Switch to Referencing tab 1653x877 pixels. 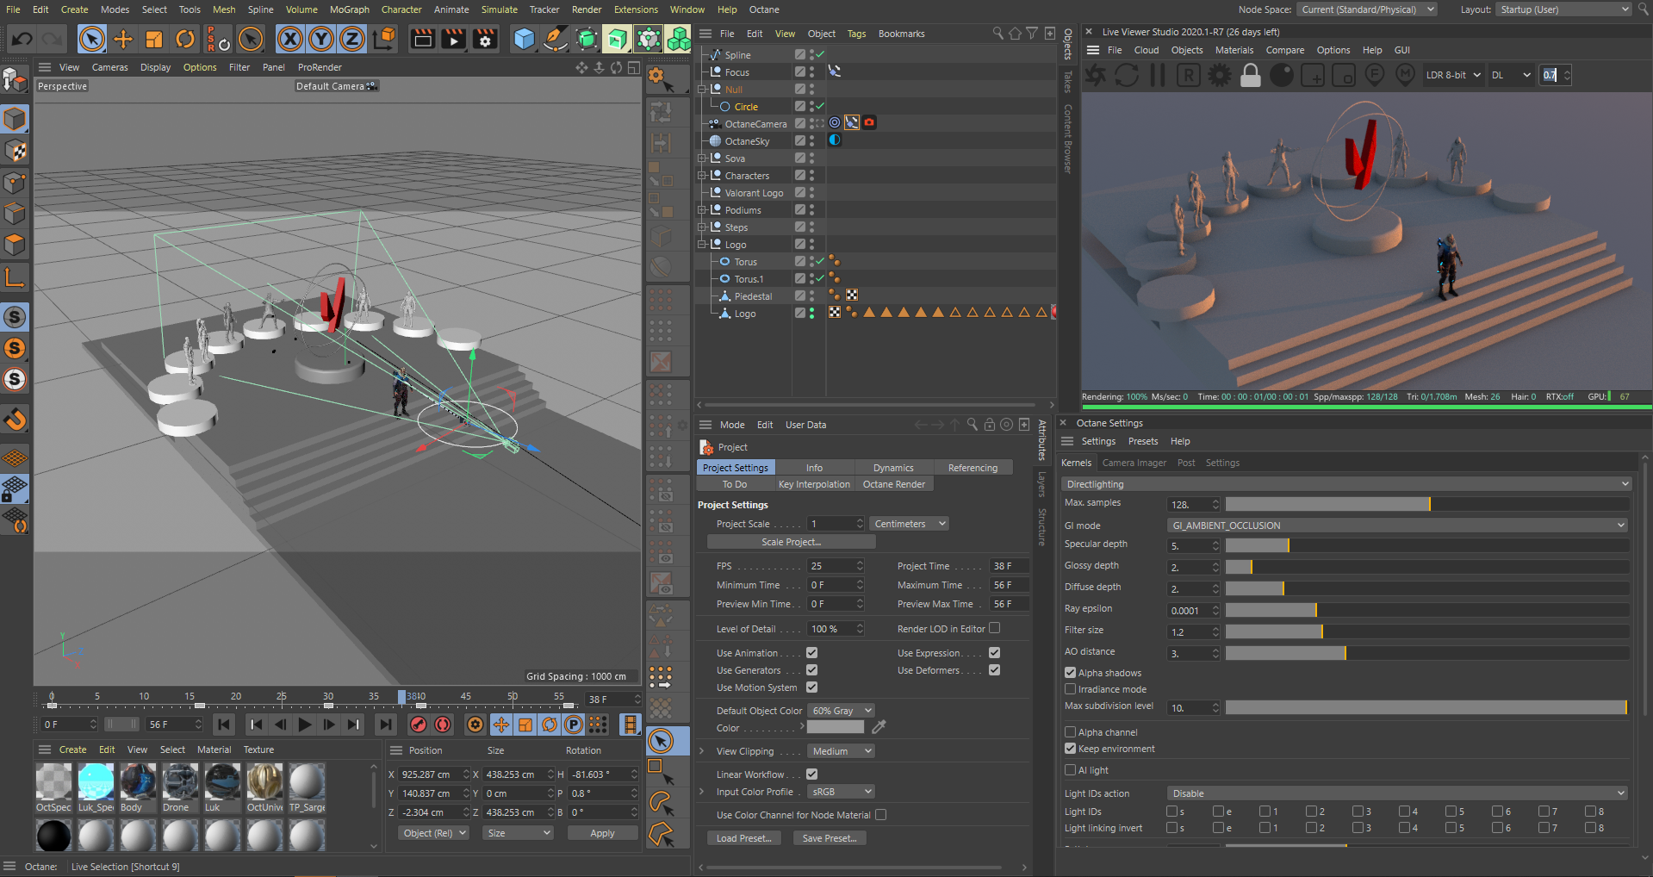coord(973,468)
